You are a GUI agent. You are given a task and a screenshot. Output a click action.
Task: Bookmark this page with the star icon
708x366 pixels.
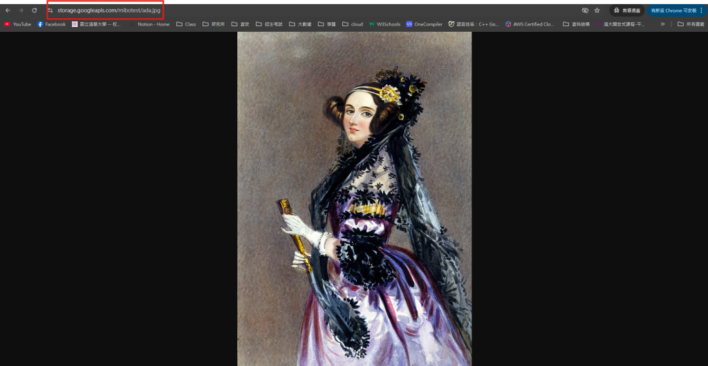[x=597, y=10]
